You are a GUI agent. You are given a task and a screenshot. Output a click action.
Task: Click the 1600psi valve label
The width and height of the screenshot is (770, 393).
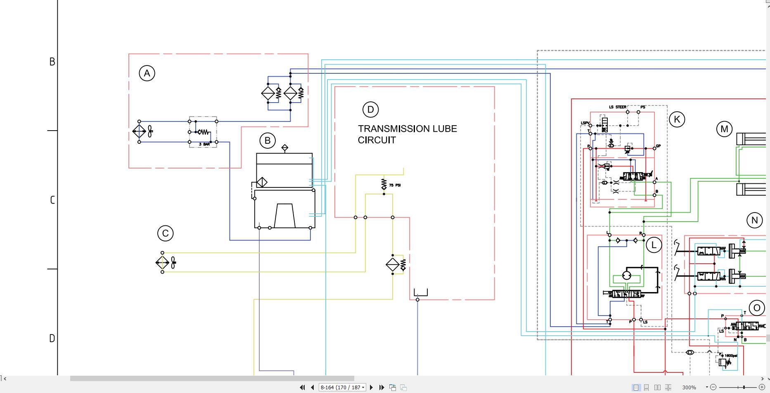[731, 356]
